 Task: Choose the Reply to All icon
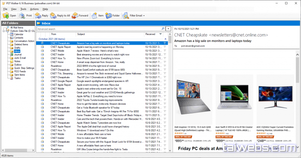tap(52, 16)
